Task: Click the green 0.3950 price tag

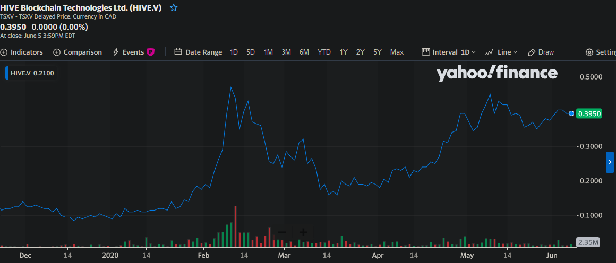Action: point(588,114)
